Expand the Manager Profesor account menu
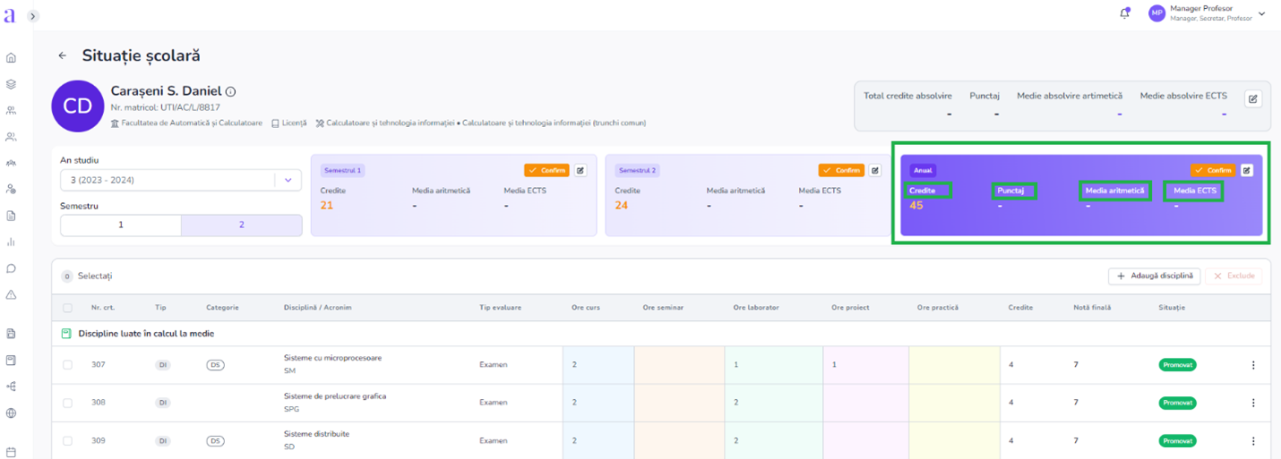The width and height of the screenshot is (1281, 459). click(x=1261, y=13)
